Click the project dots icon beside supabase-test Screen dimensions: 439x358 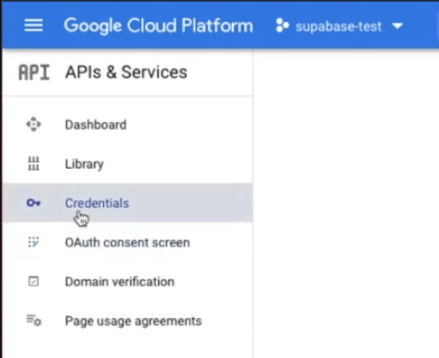(x=282, y=27)
